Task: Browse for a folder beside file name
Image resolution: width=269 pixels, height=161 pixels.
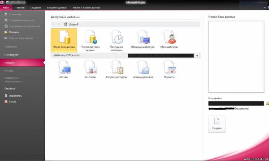Action: pyautogui.click(x=267, y=103)
